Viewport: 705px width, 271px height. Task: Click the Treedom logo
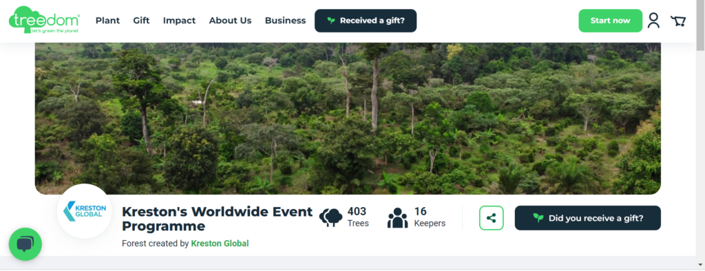[x=44, y=20]
